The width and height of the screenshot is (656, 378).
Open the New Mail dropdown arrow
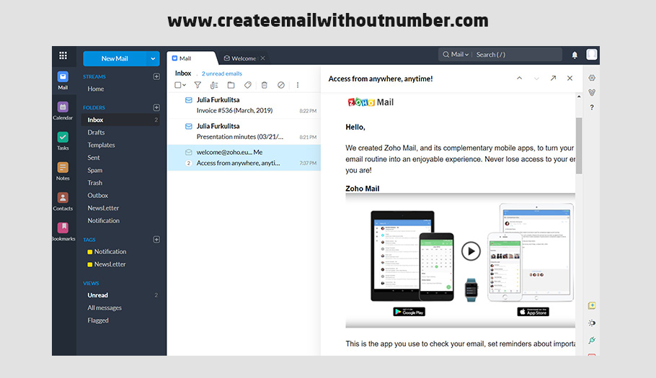point(153,59)
